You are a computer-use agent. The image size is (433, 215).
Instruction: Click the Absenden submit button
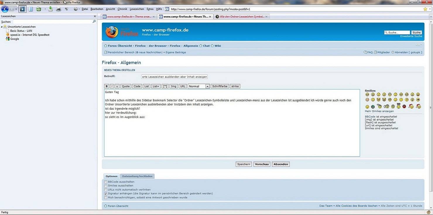pos(281,164)
